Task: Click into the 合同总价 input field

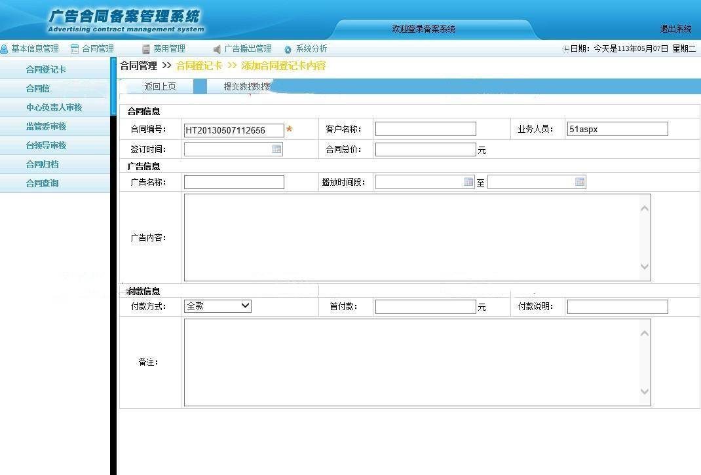Action: [425, 150]
